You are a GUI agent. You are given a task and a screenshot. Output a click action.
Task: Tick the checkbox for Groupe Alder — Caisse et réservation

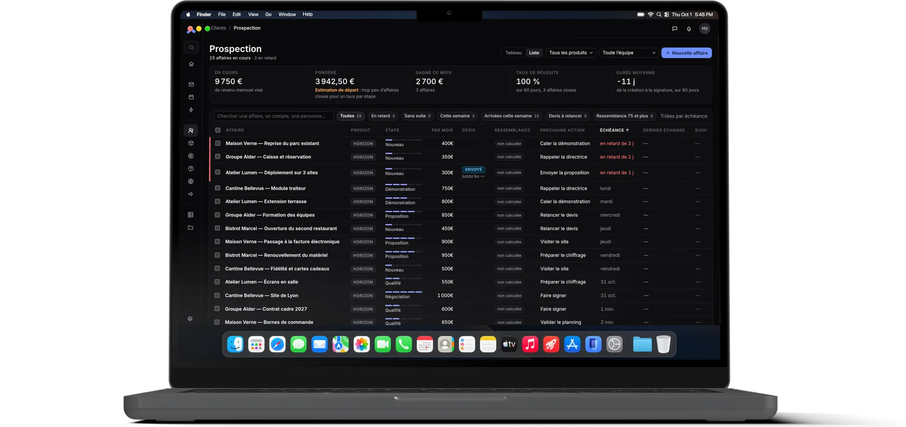pyautogui.click(x=218, y=157)
